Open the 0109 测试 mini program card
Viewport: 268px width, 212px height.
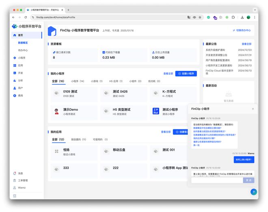click(74, 94)
